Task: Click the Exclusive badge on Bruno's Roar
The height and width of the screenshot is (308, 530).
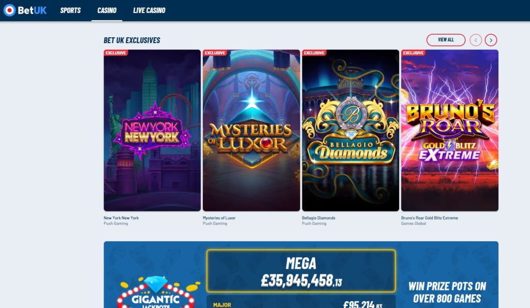Action: point(413,53)
